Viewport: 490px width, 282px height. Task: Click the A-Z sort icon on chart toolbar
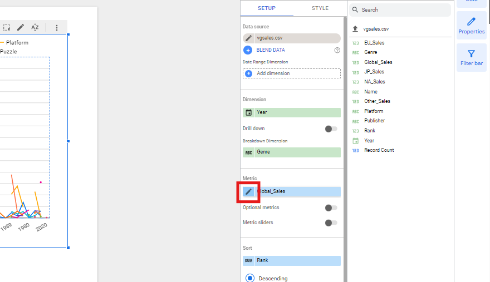(35, 27)
